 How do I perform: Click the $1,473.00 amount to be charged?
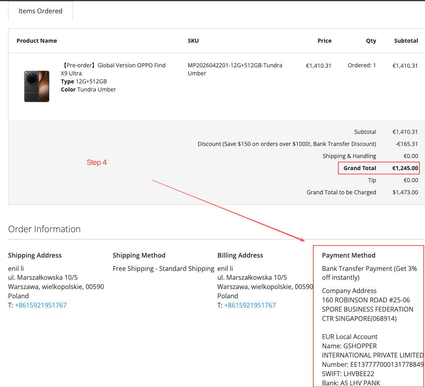click(x=405, y=192)
